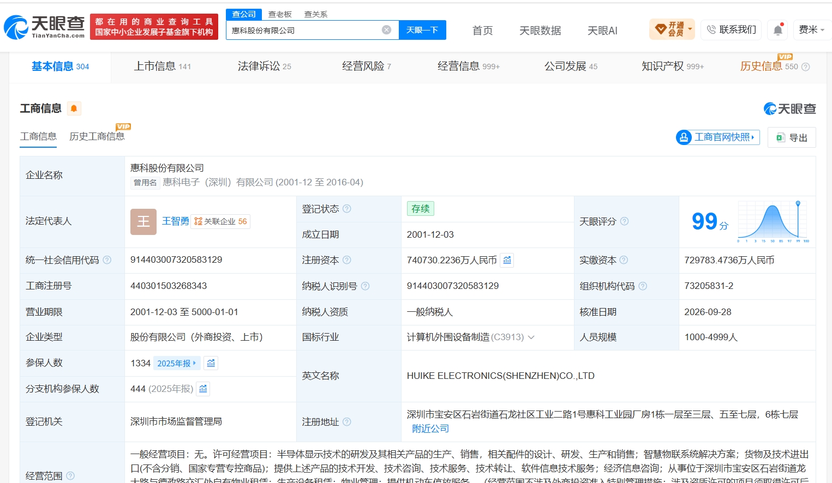Click the 导出 export button
832x483 pixels.
(792, 137)
